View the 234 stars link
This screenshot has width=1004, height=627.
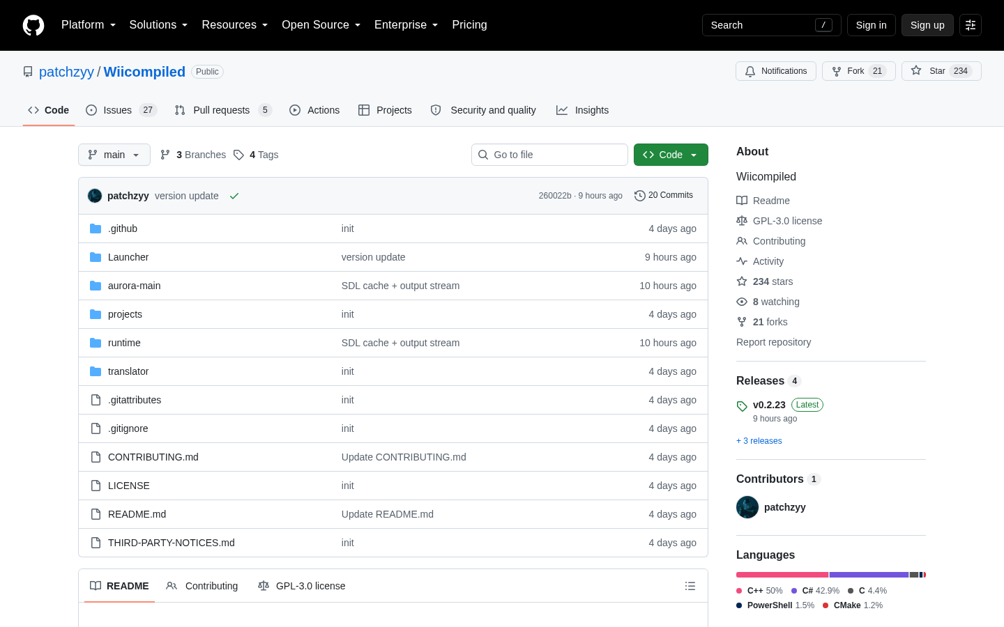(x=765, y=281)
